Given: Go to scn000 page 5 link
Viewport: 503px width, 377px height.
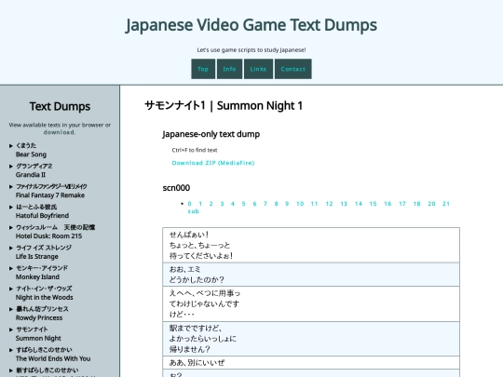Looking at the screenshot, I should coord(244,204).
